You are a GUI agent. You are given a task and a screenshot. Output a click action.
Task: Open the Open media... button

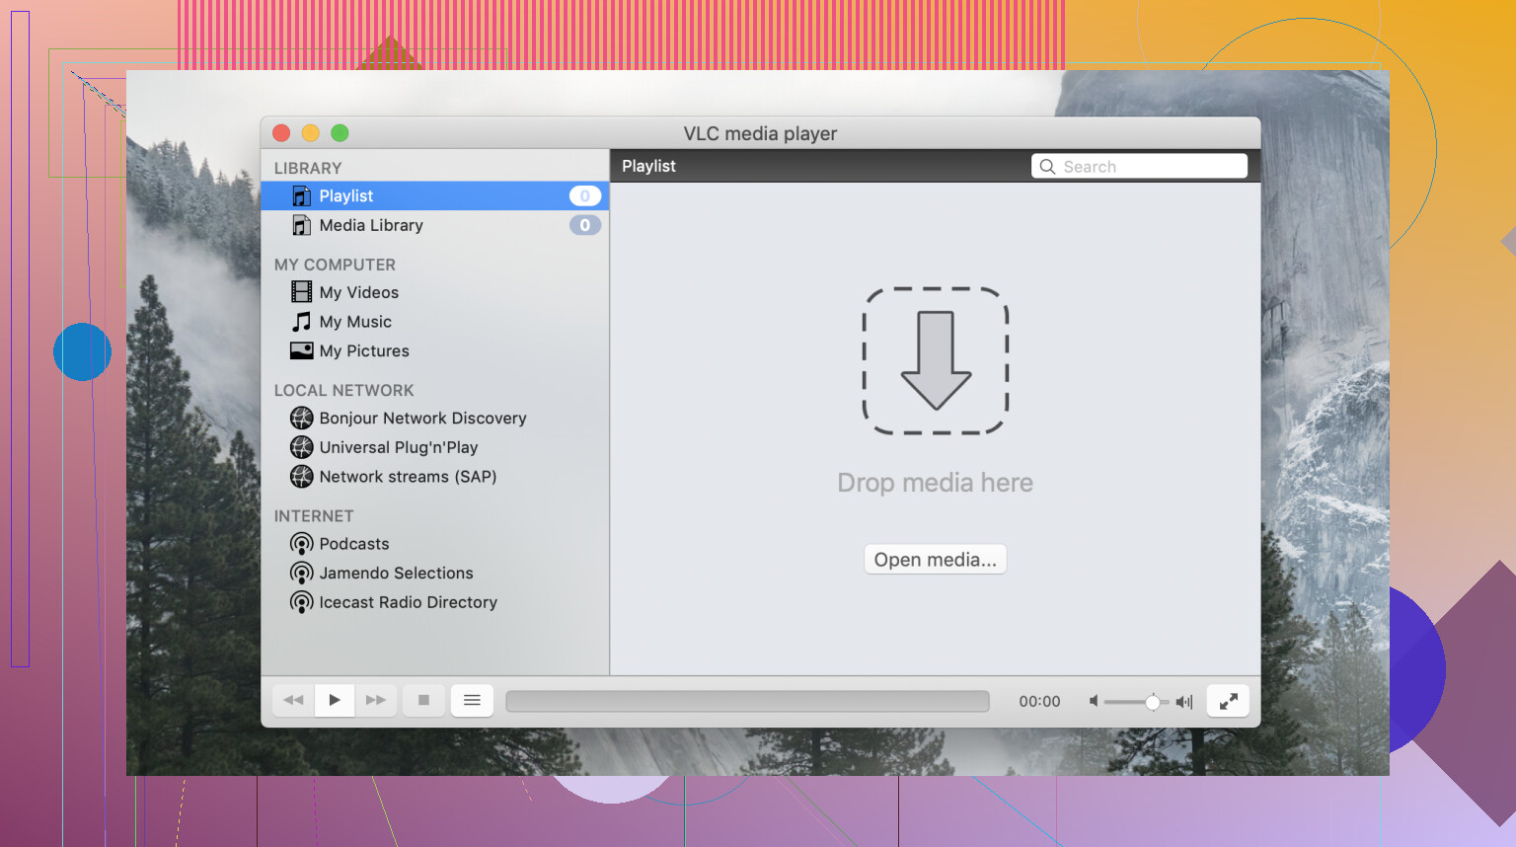935,560
